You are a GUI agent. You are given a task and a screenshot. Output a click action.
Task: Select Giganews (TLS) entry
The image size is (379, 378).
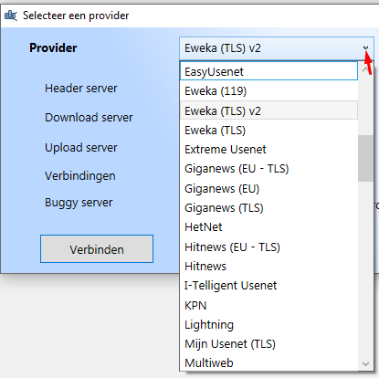268,208
